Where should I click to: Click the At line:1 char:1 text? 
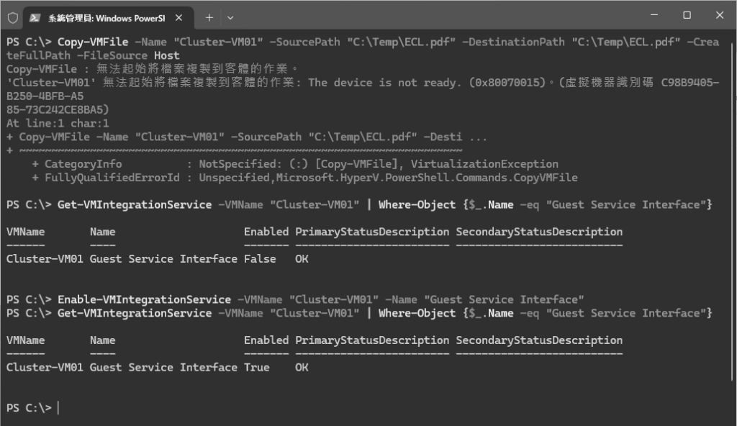(58, 123)
